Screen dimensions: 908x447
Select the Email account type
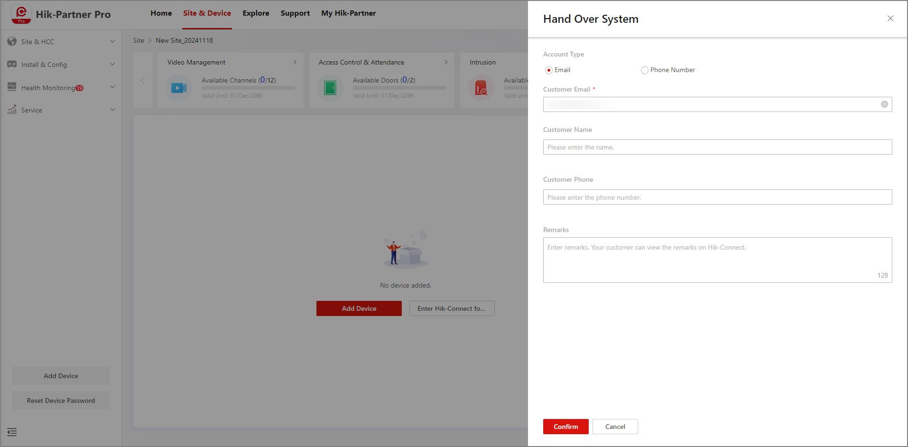[549, 70]
